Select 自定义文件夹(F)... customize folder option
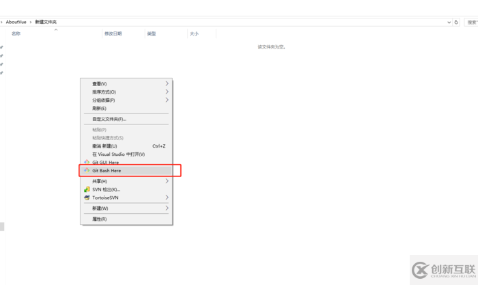The width and height of the screenshot is (478, 285). tap(126, 119)
